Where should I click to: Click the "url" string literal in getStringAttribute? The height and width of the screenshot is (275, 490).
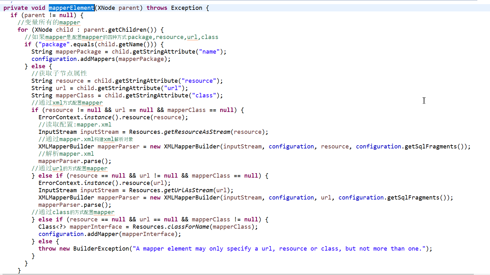173,88
